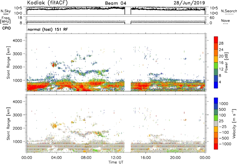Click the velocity panel 'Slant Range [km]' label
The height and width of the screenshot is (164, 237).
(x=8, y=124)
